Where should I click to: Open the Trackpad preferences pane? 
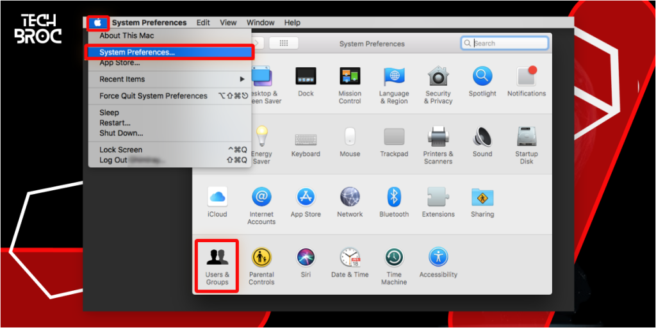point(394,142)
